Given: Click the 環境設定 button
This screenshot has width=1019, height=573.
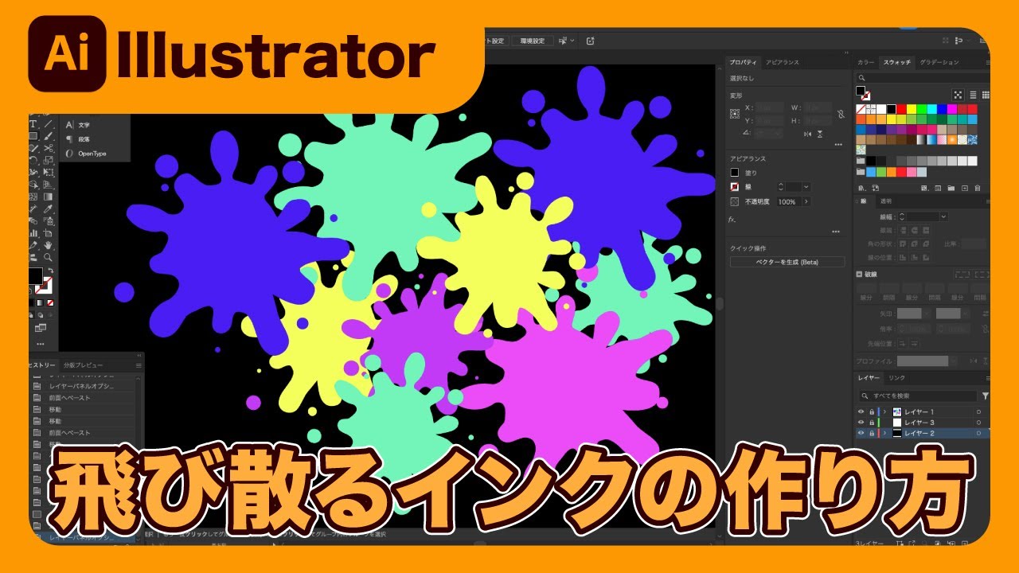Looking at the screenshot, I should pyautogui.click(x=533, y=41).
